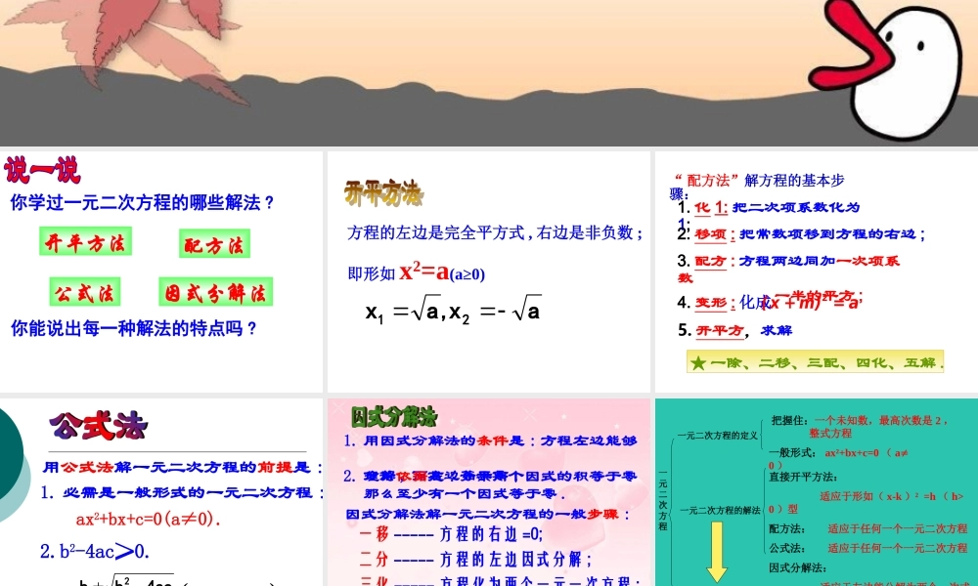
Task: Click the text 2. b²-4ac≥0
Action: pos(95,551)
